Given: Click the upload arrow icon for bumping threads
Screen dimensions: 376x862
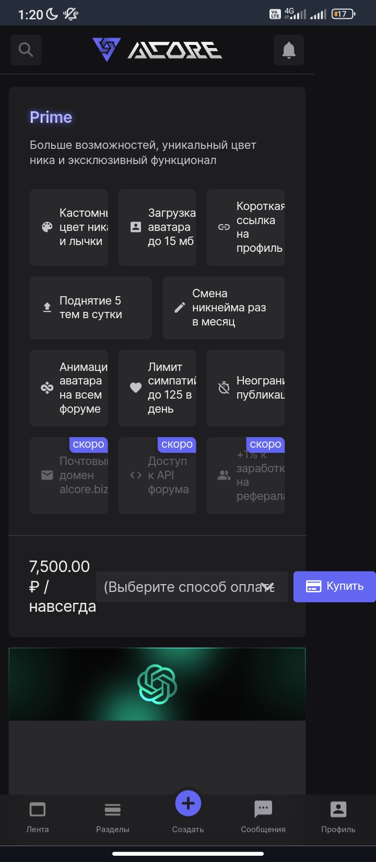Looking at the screenshot, I should tap(47, 308).
